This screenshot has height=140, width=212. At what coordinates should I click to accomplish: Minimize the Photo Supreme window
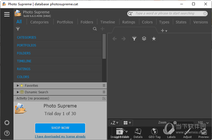point(182,4)
